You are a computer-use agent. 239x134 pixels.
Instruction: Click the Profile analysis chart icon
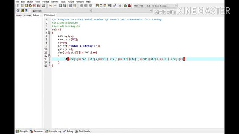[x=125, y=6]
